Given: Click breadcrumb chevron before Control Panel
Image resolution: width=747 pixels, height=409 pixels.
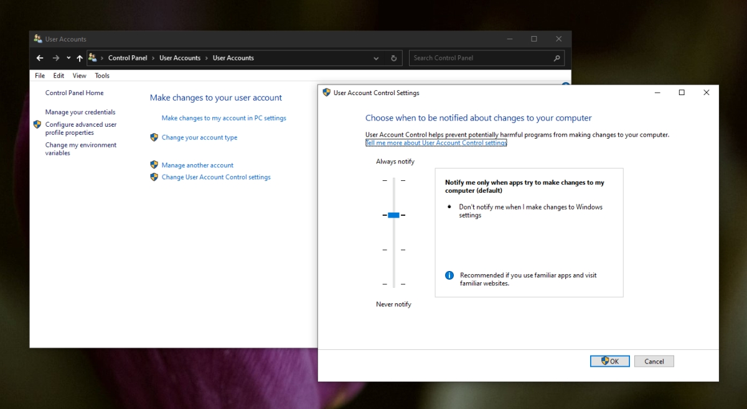Looking at the screenshot, I should click(x=102, y=58).
